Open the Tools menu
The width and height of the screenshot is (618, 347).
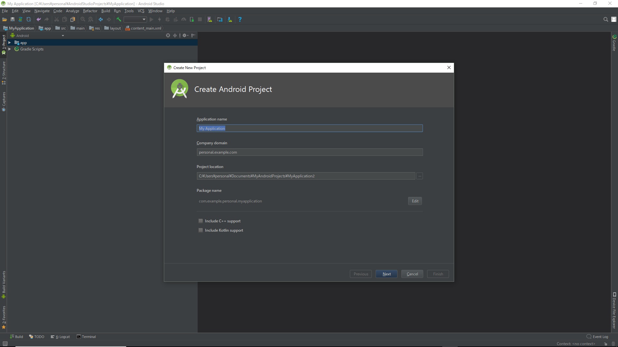click(x=129, y=11)
